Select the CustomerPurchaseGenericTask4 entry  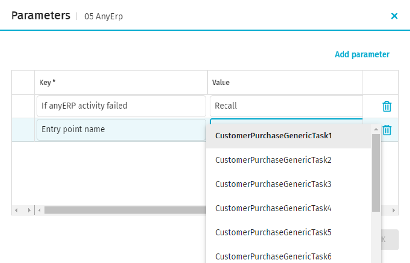coord(273,208)
